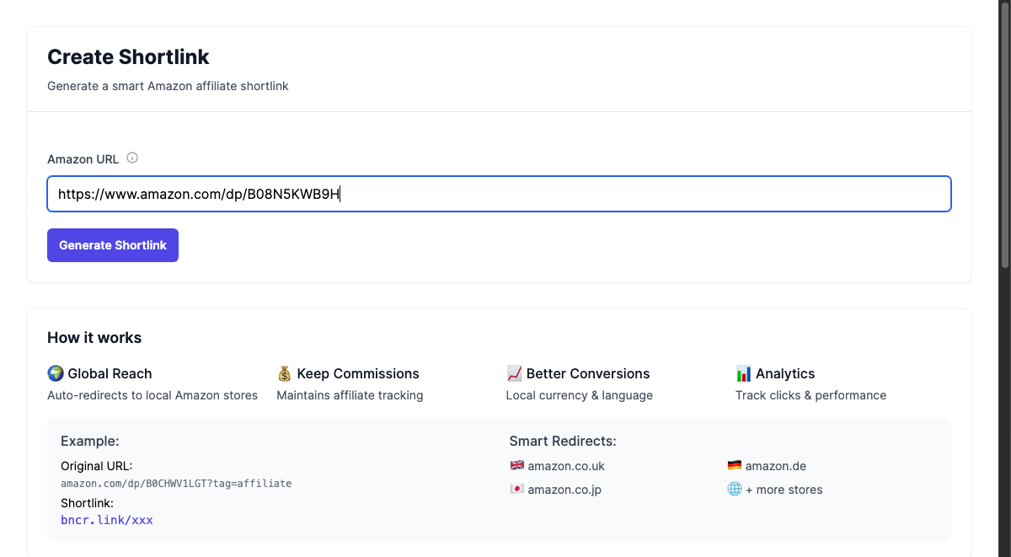Click the Amazon URL input field
Screen dimensions: 1011x557
pos(499,194)
